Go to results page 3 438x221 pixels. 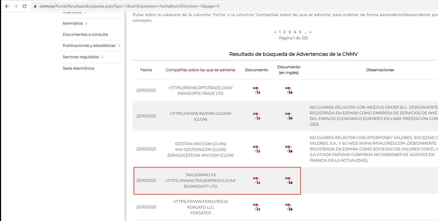click(290, 32)
